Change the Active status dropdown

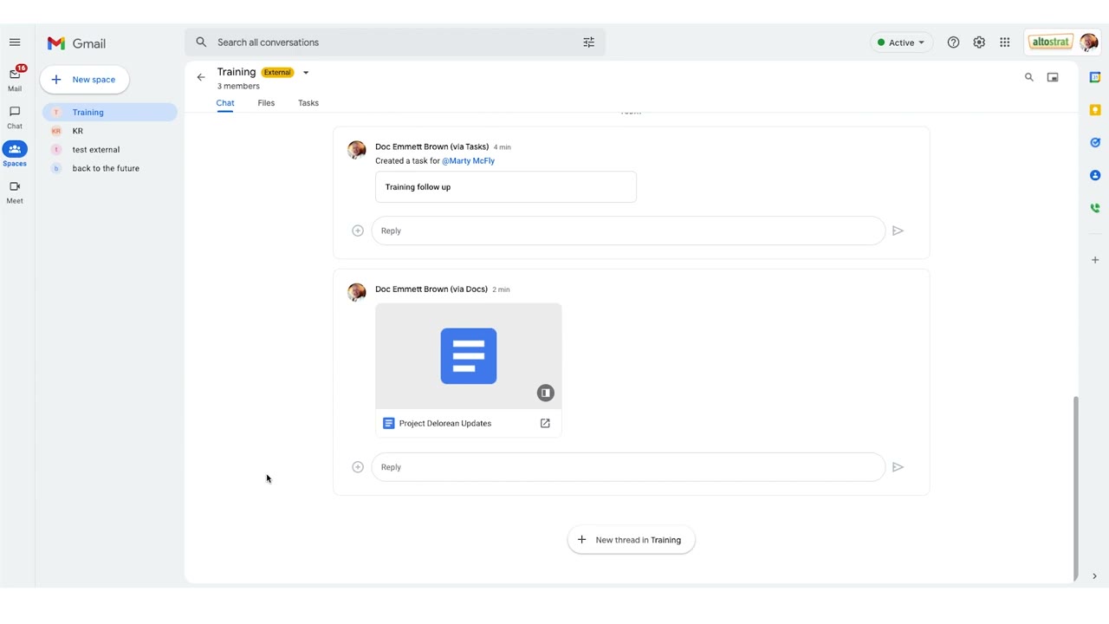pos(901,42)
